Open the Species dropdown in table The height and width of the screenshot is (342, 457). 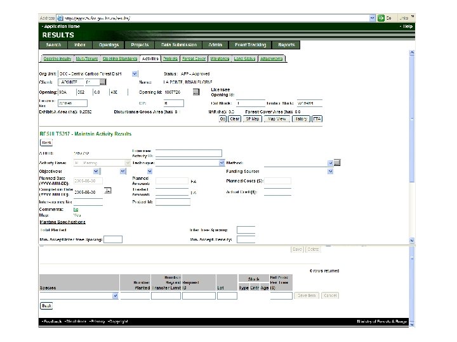[x=115, y=296]
